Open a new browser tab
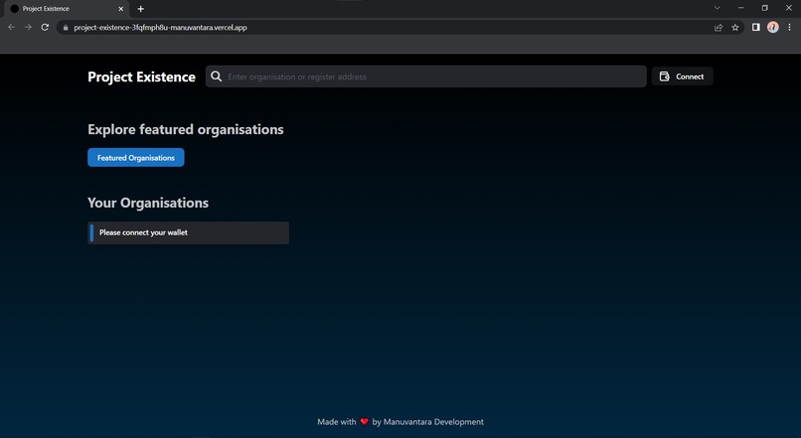The image size is (801, 438). (x=140, y=9)
